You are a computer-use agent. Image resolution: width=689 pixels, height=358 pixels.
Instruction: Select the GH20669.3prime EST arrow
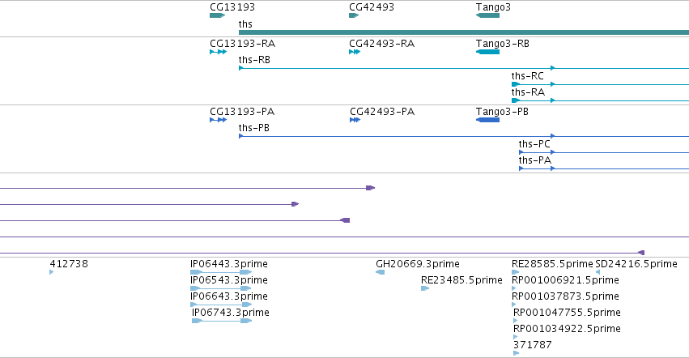click(380, 272)
